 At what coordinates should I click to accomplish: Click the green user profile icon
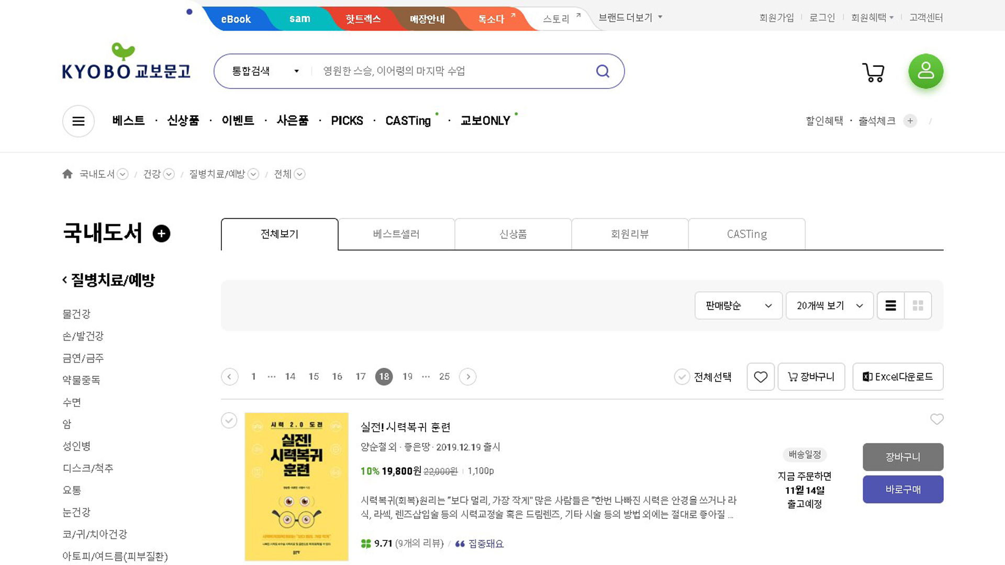click(x=925, y=71)
